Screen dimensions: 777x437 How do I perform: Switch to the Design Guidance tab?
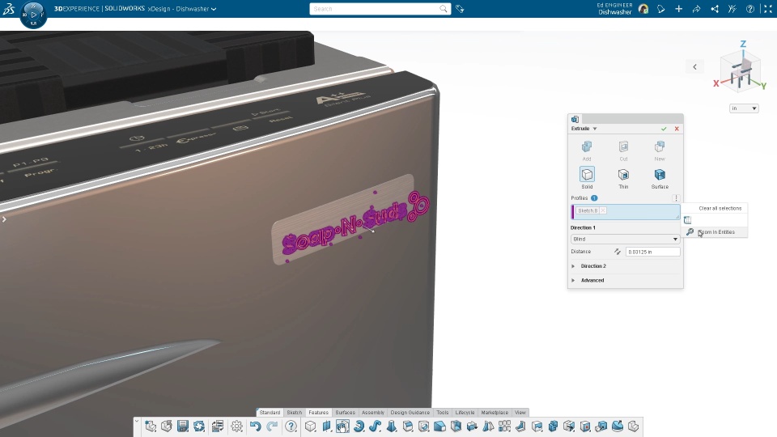(x=410, y=412)
